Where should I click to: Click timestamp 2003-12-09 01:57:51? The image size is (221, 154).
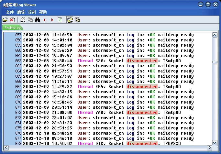(48, 71)
